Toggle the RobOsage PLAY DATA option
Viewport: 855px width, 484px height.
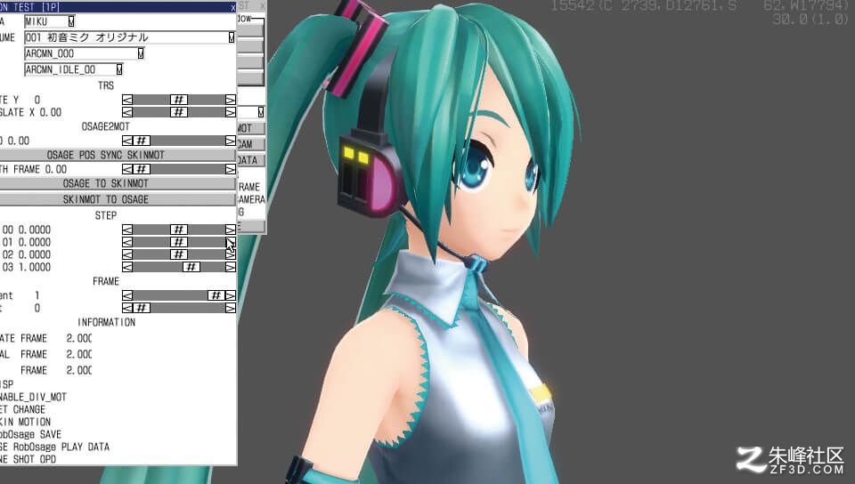tap(54, 447)
